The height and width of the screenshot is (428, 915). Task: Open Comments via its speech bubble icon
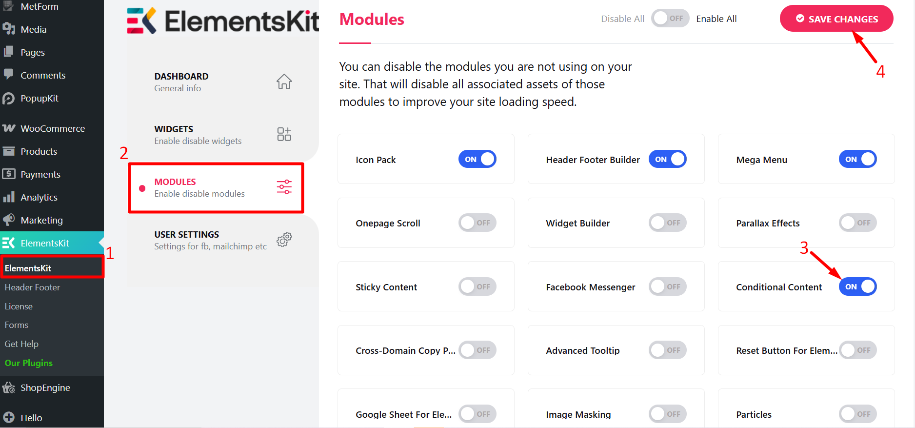(x=9, y=75)
